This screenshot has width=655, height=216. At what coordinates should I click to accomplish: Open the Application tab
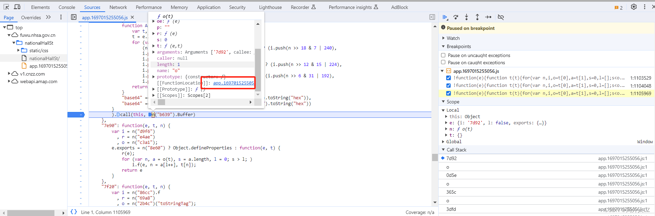[209, 7]
